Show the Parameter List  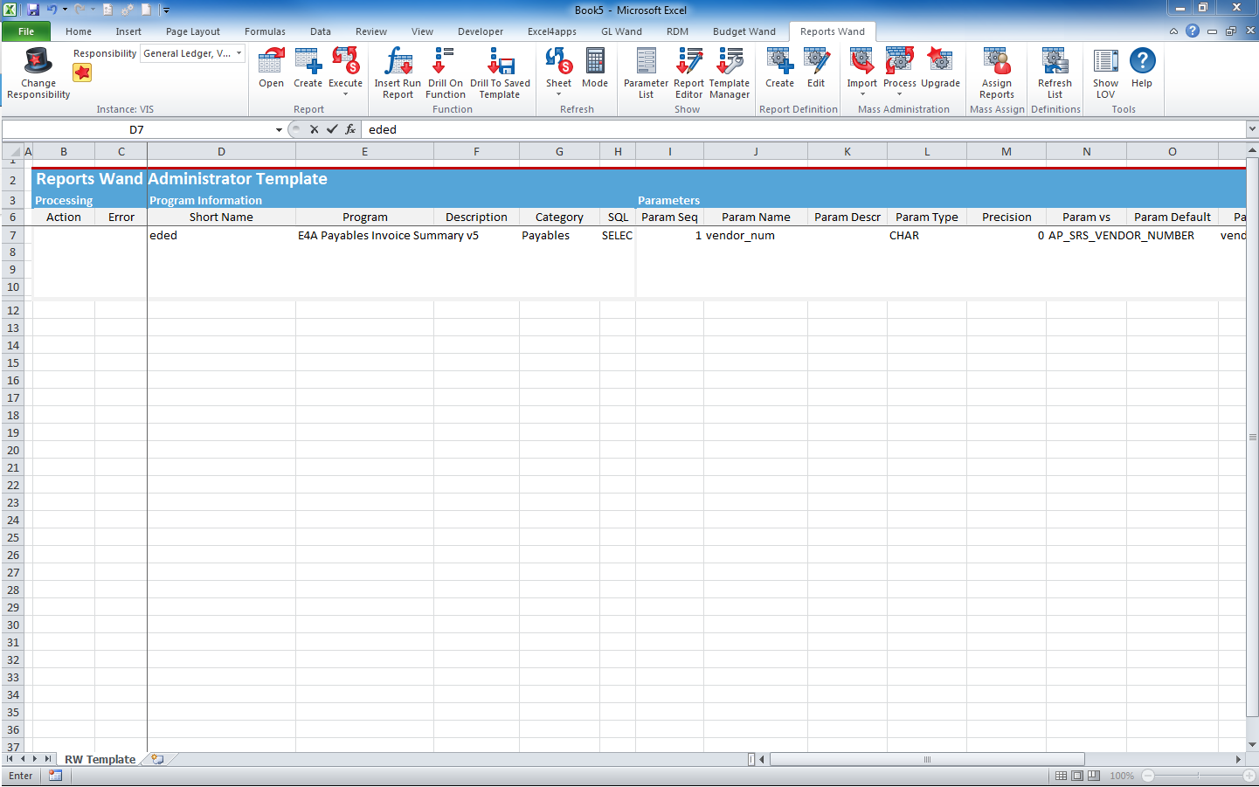[646, 61]
